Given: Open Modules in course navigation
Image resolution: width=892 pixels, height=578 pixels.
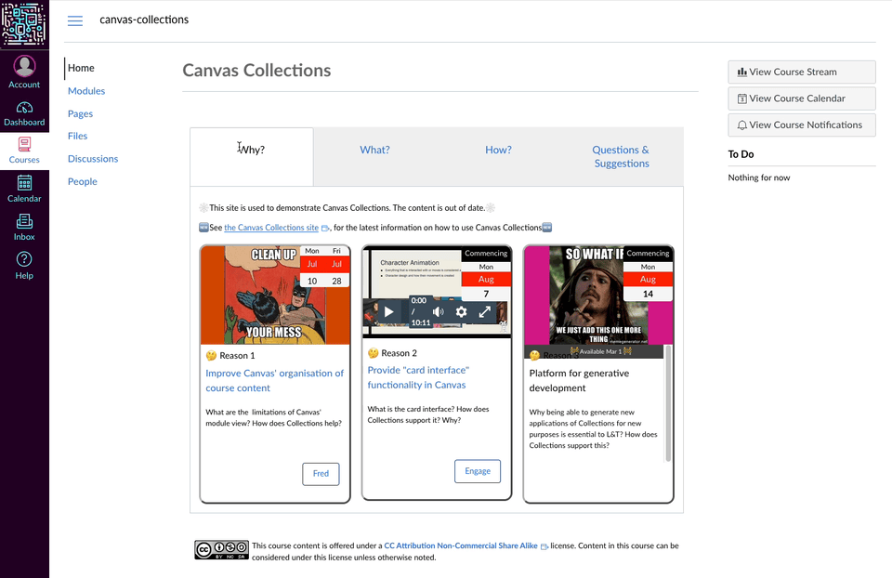Looking at the screenshot, I should coord(86,90).
